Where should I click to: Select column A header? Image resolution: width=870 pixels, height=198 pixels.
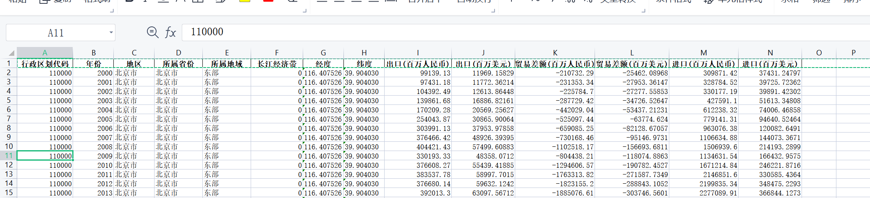pos(45,53)
